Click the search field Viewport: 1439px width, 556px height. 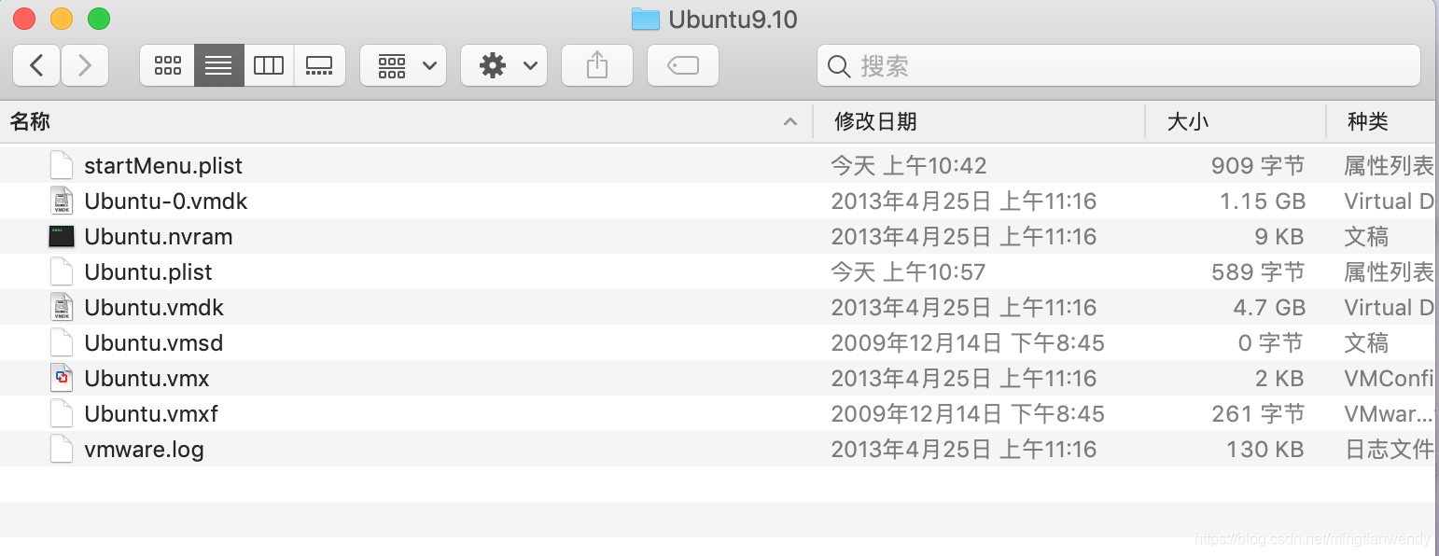(1119, 65)
